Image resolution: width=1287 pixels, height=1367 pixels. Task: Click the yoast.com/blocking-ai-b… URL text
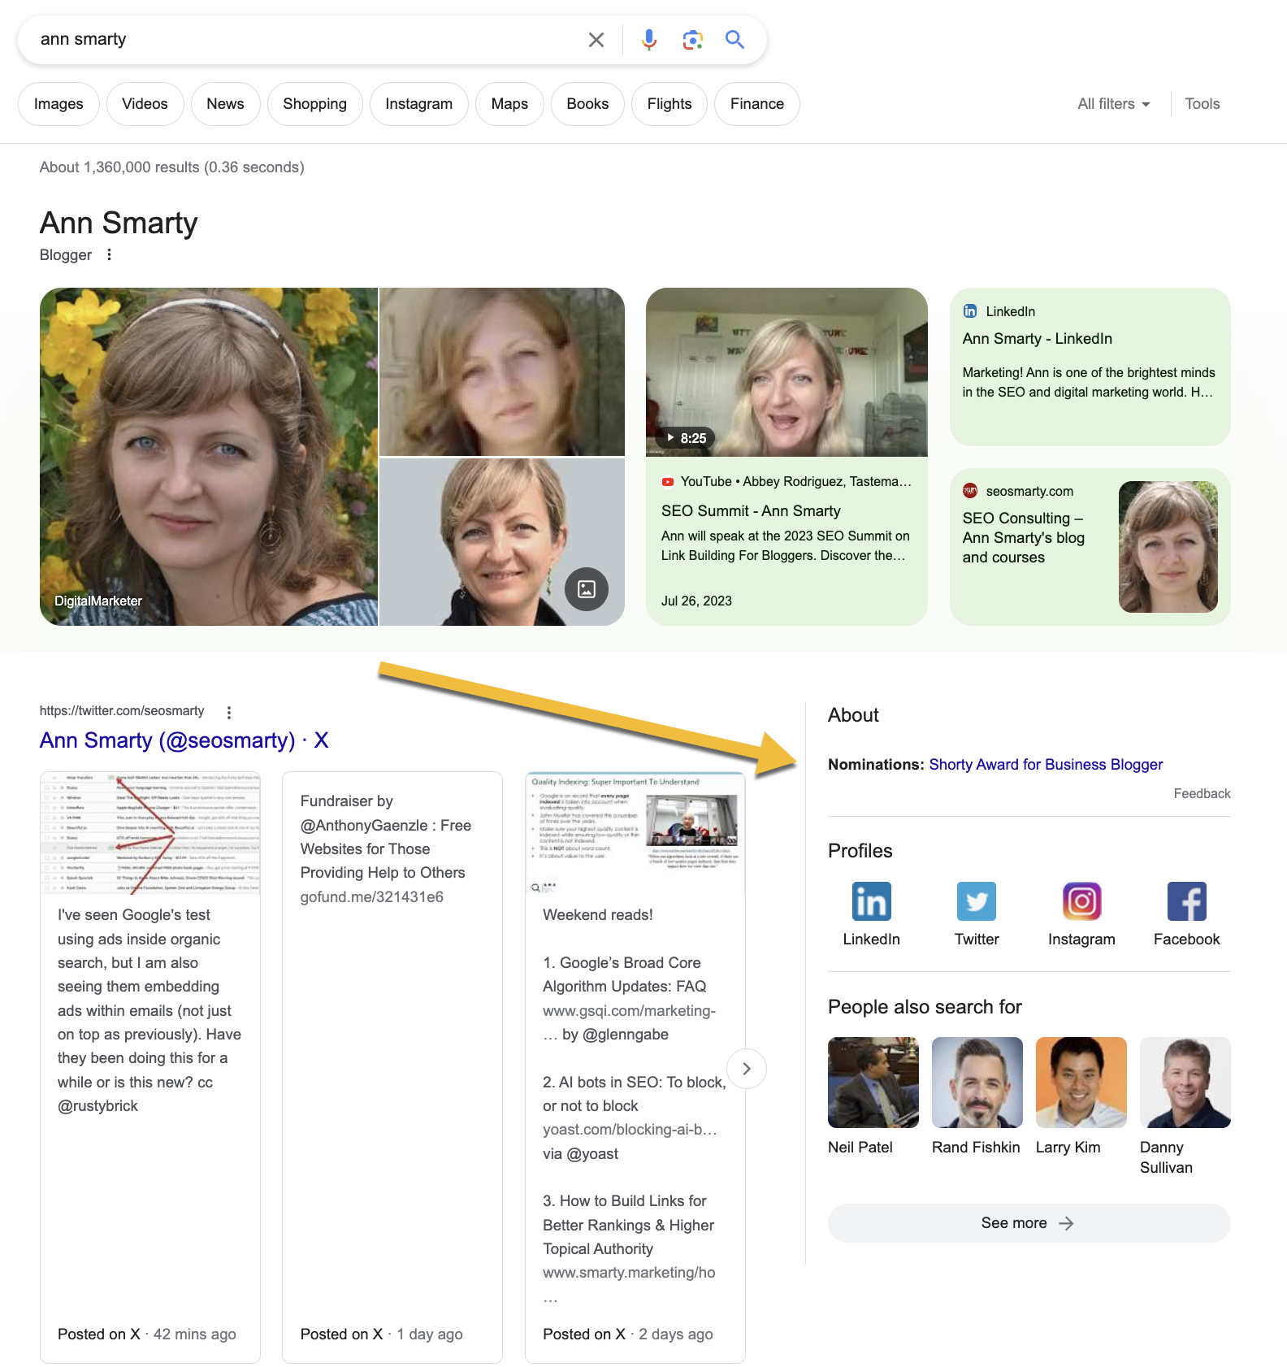click(630, 1130)
